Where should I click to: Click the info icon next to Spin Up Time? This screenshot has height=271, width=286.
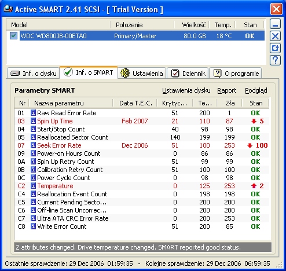tap(34, 121)
